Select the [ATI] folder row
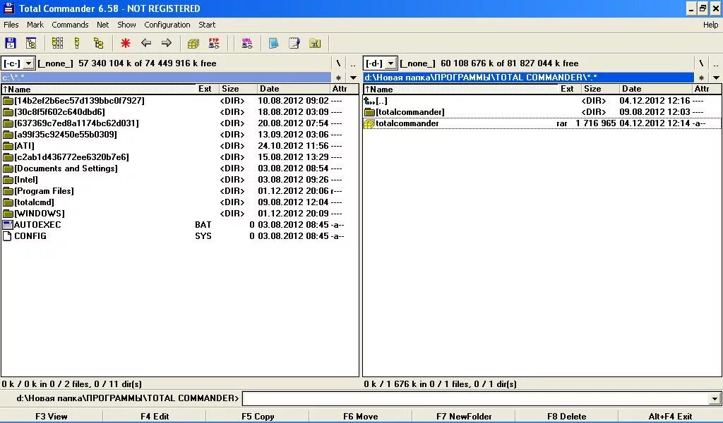Screen dimensions: 723x423 click(180, 146)
